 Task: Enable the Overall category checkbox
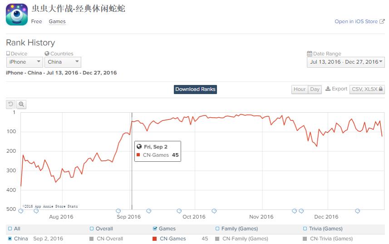[92, 229]
